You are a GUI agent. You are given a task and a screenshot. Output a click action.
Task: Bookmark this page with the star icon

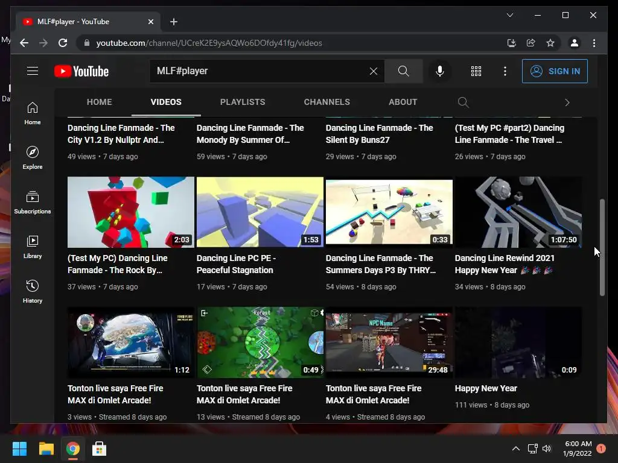click(x=550, y=43)
